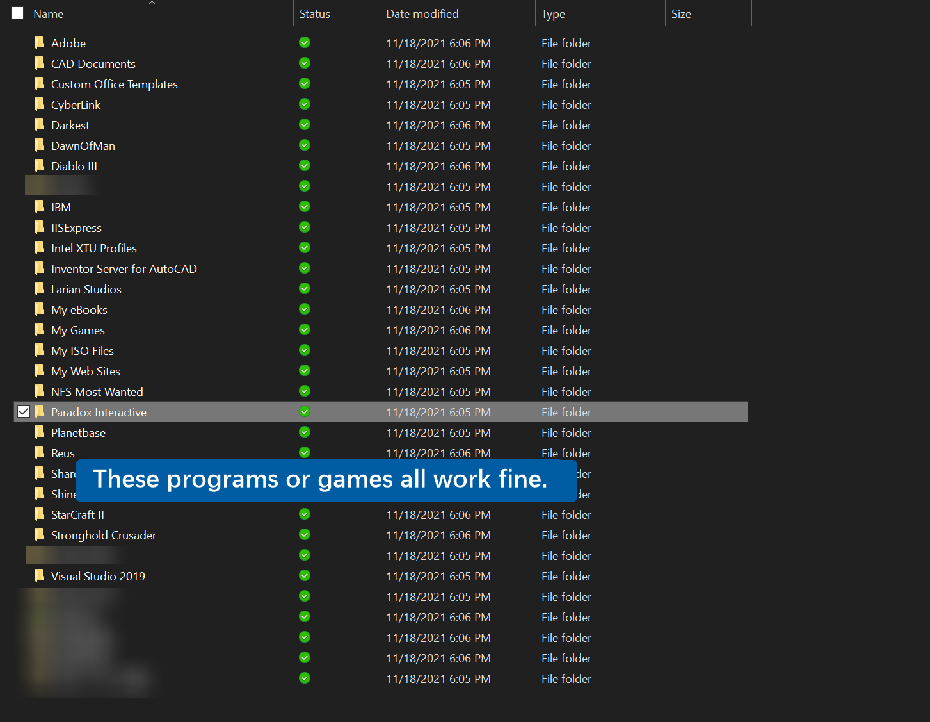Click the sync status icon for Paradox Interactive
Image resolution: width=930 pixels, height=722 pixels.
[x=305, y=411]
